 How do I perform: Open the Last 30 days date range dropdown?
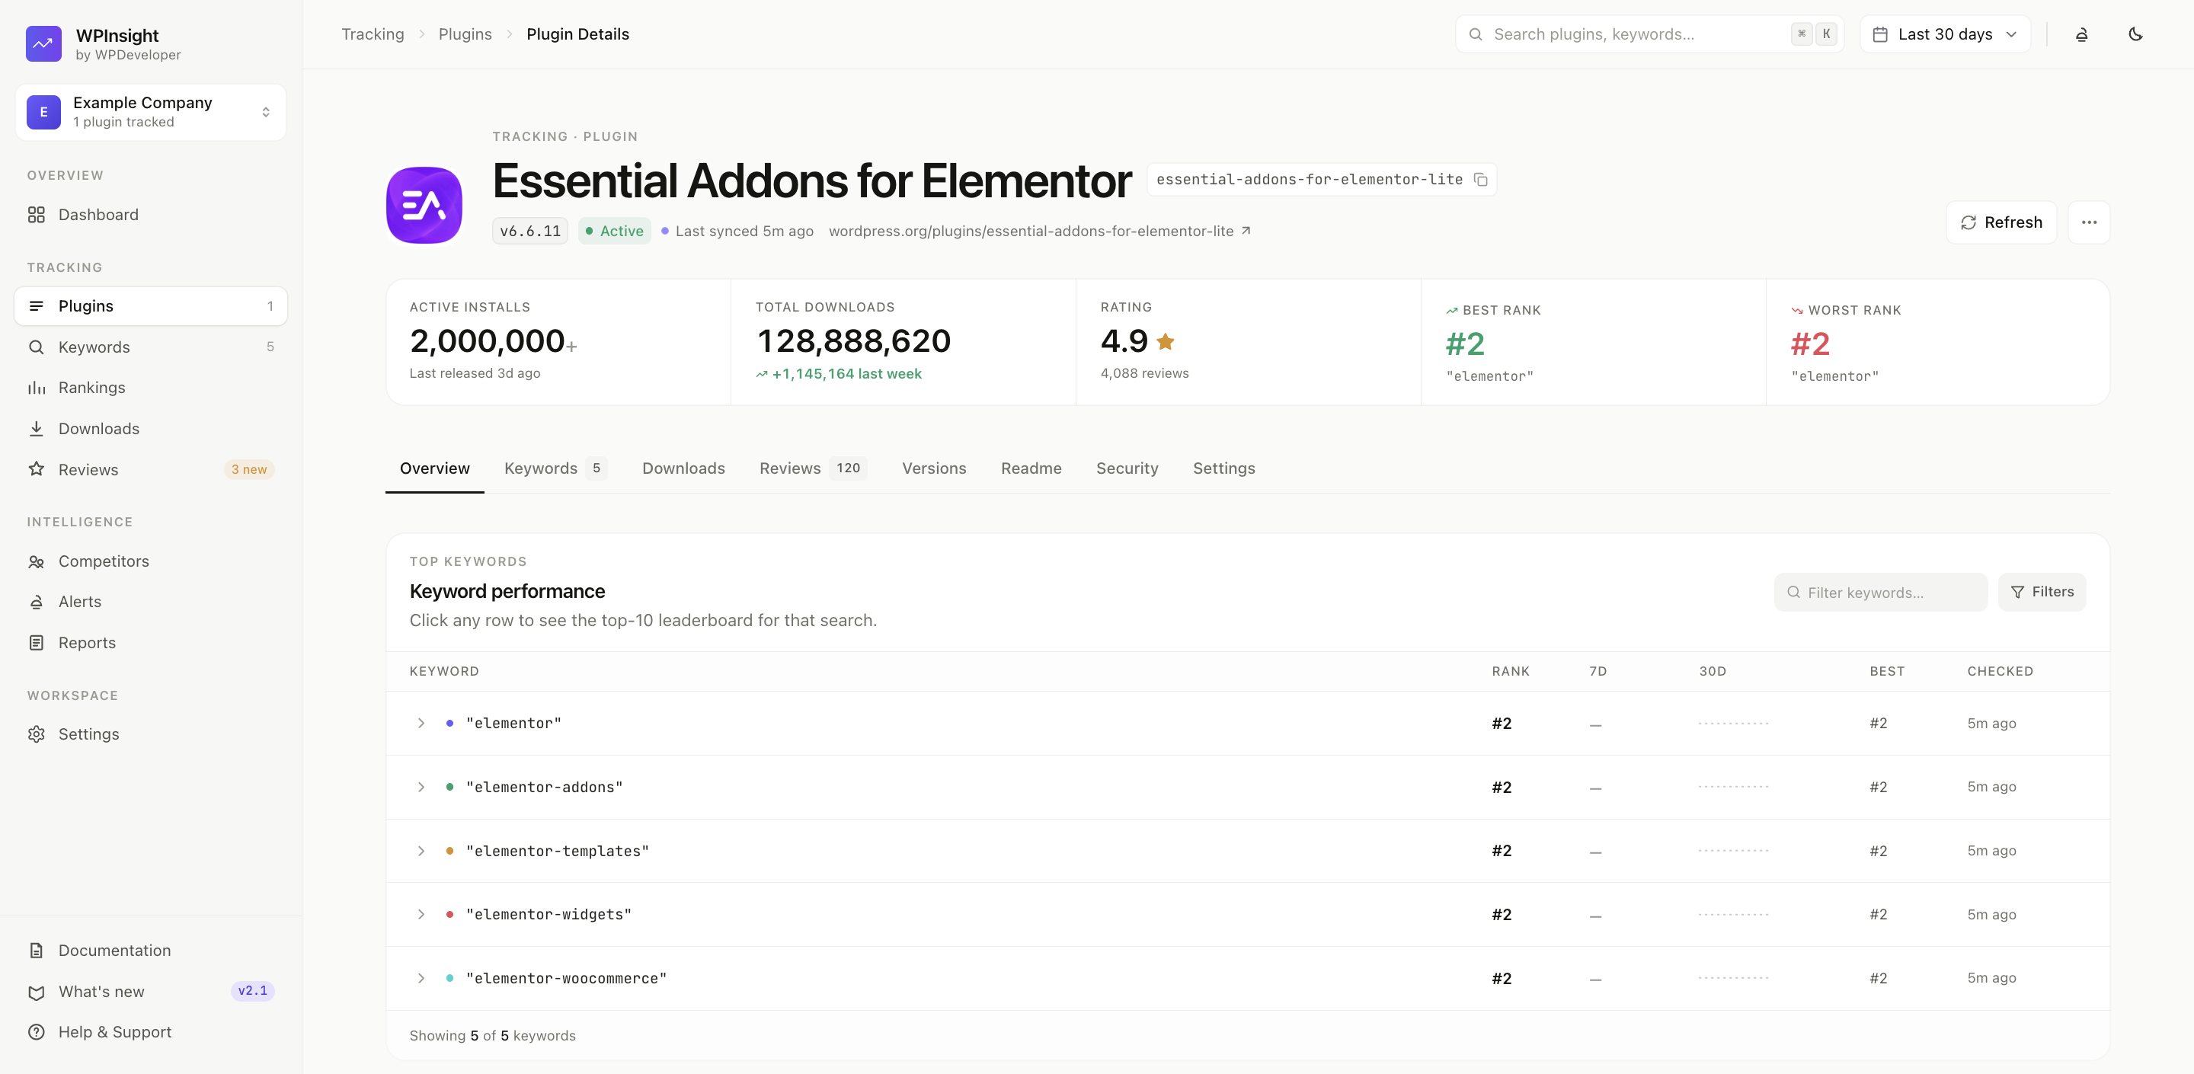pos(1946,34)
